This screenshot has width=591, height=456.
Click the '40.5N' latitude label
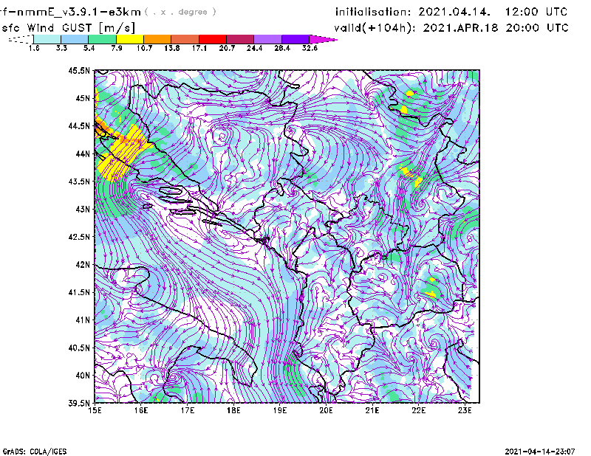click(x=80, y=348)
